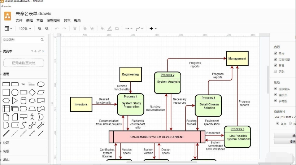
Task: Click the zoom in magnifier icon
Action: pyautogui.click(x=39, y=29)
